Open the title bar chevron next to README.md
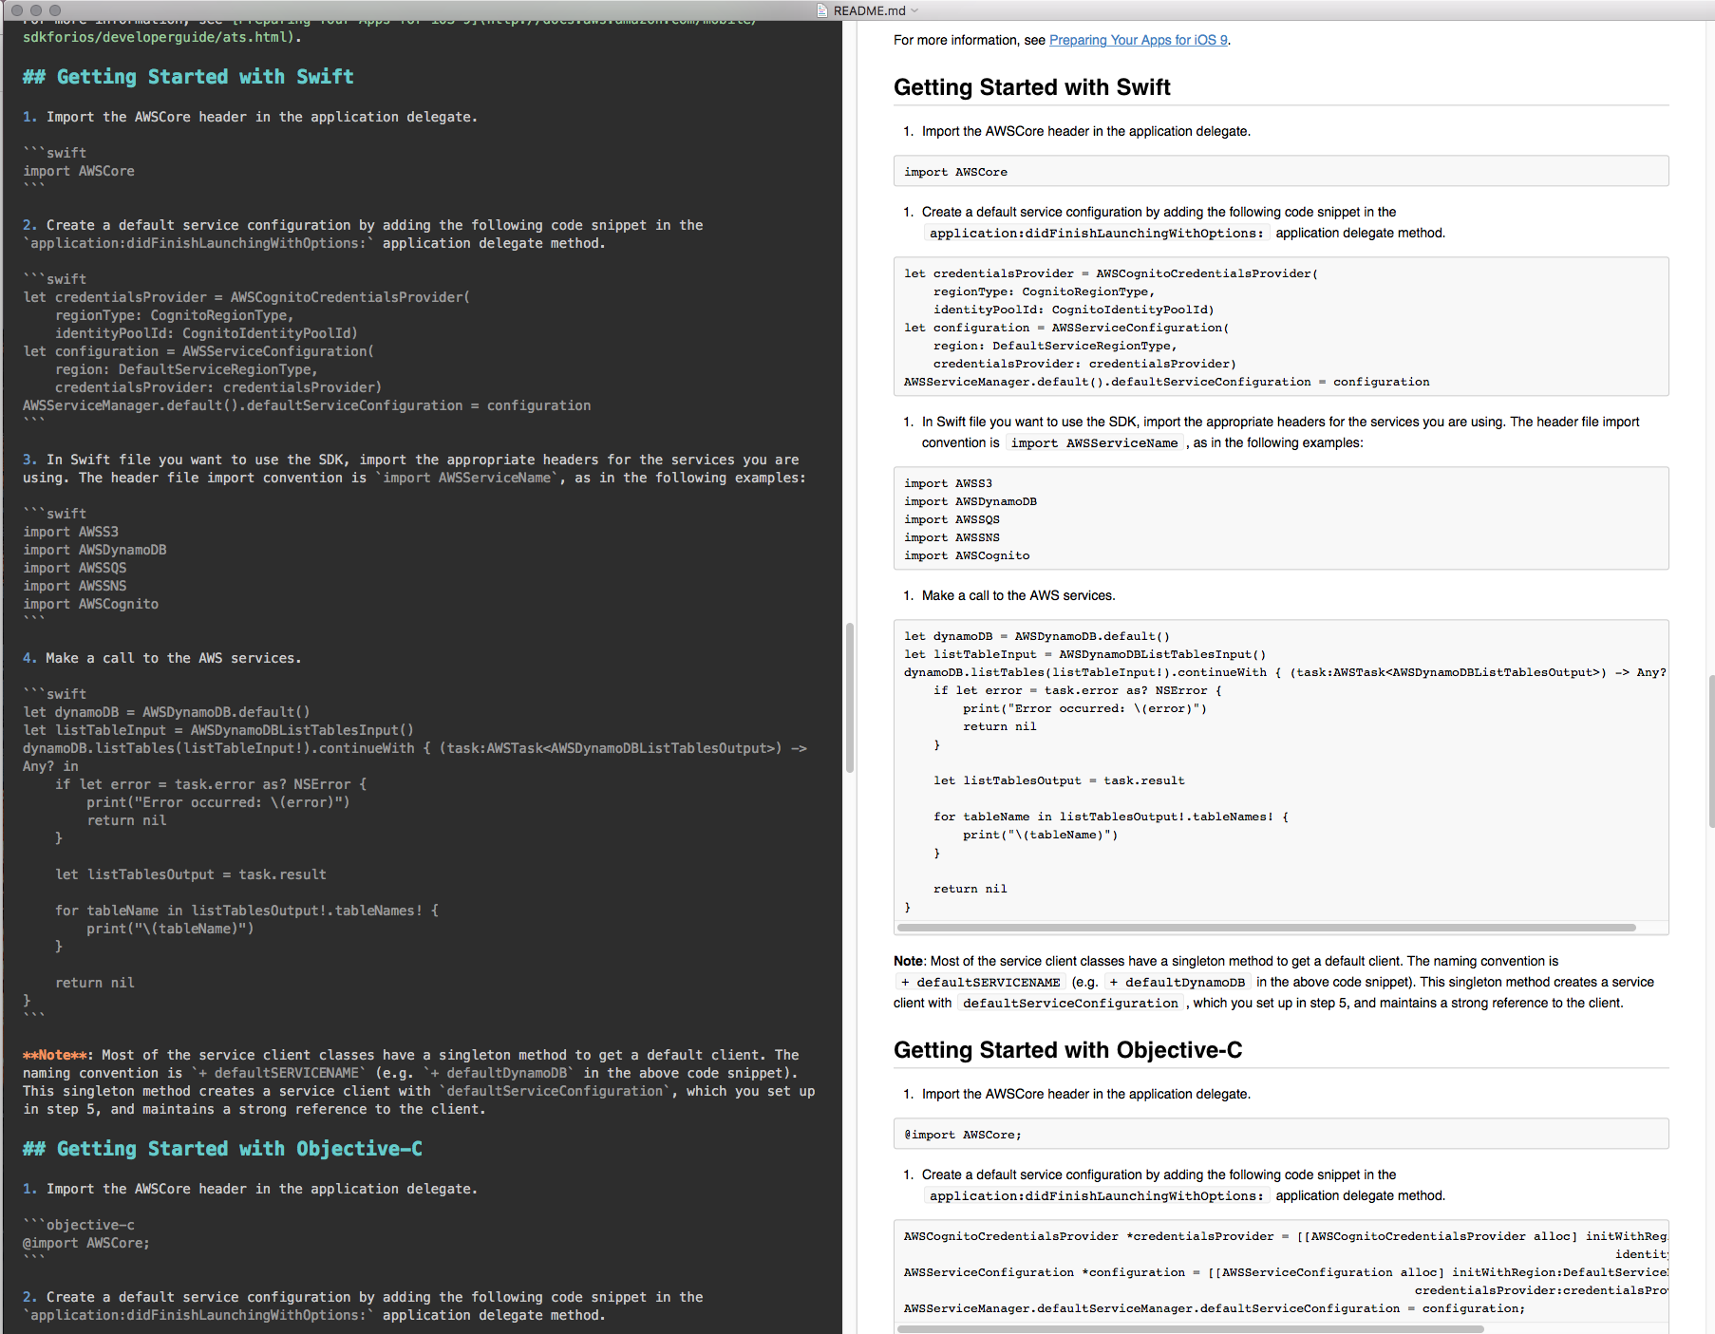Viewport: 1715px width, 1334px height. [914, 10]
